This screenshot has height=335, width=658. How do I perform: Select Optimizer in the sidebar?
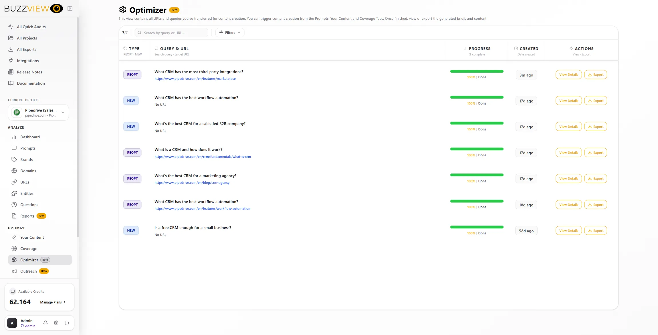[x=40, y=260]
